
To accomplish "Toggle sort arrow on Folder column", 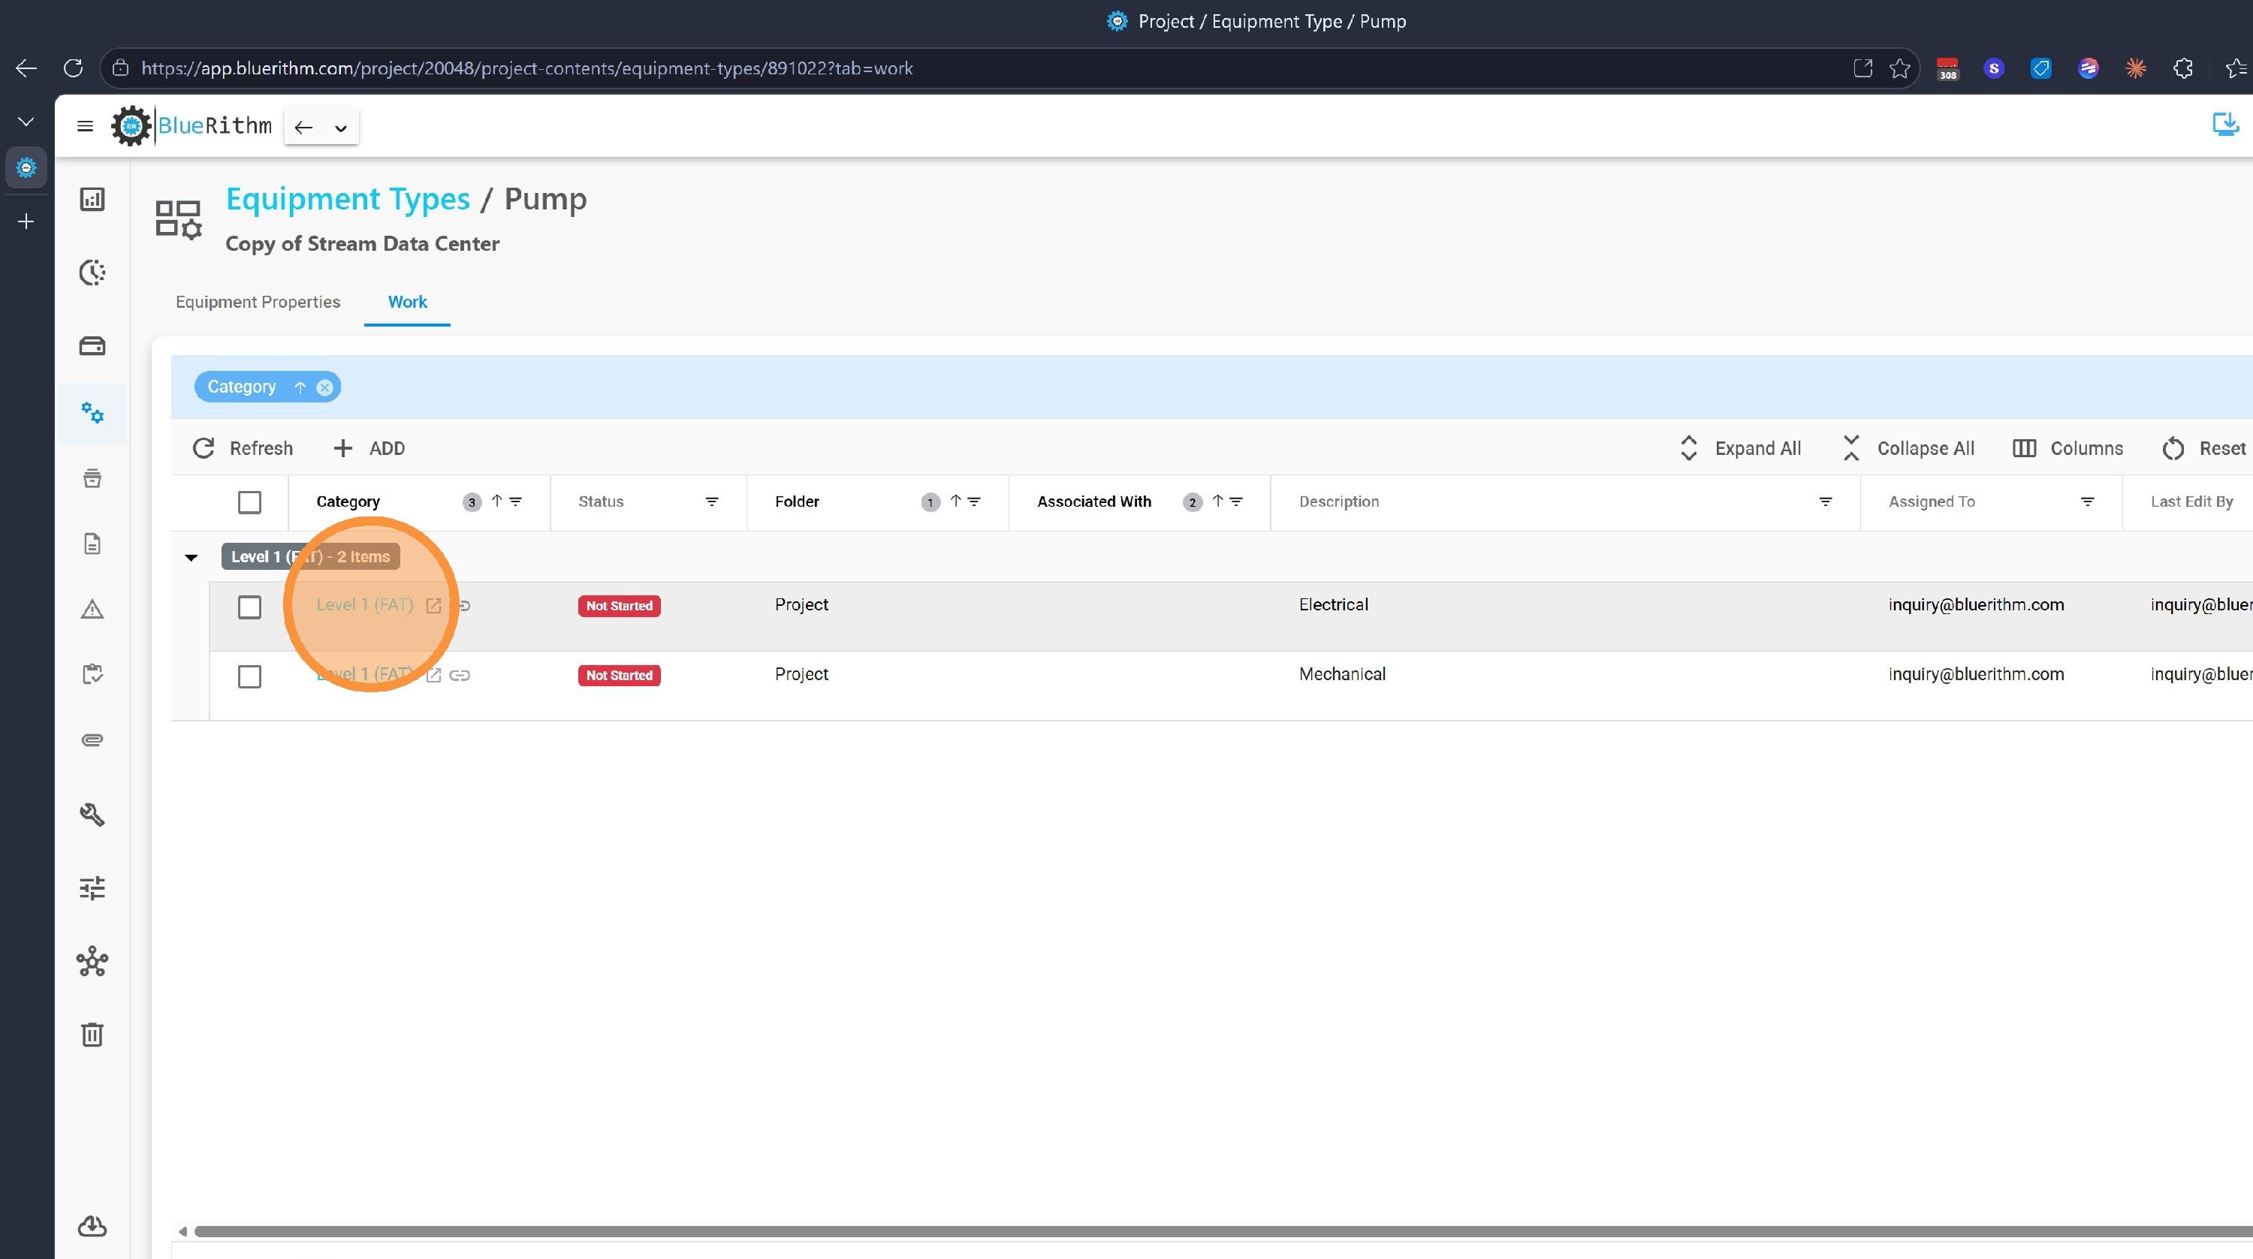I will coord(956,501).
